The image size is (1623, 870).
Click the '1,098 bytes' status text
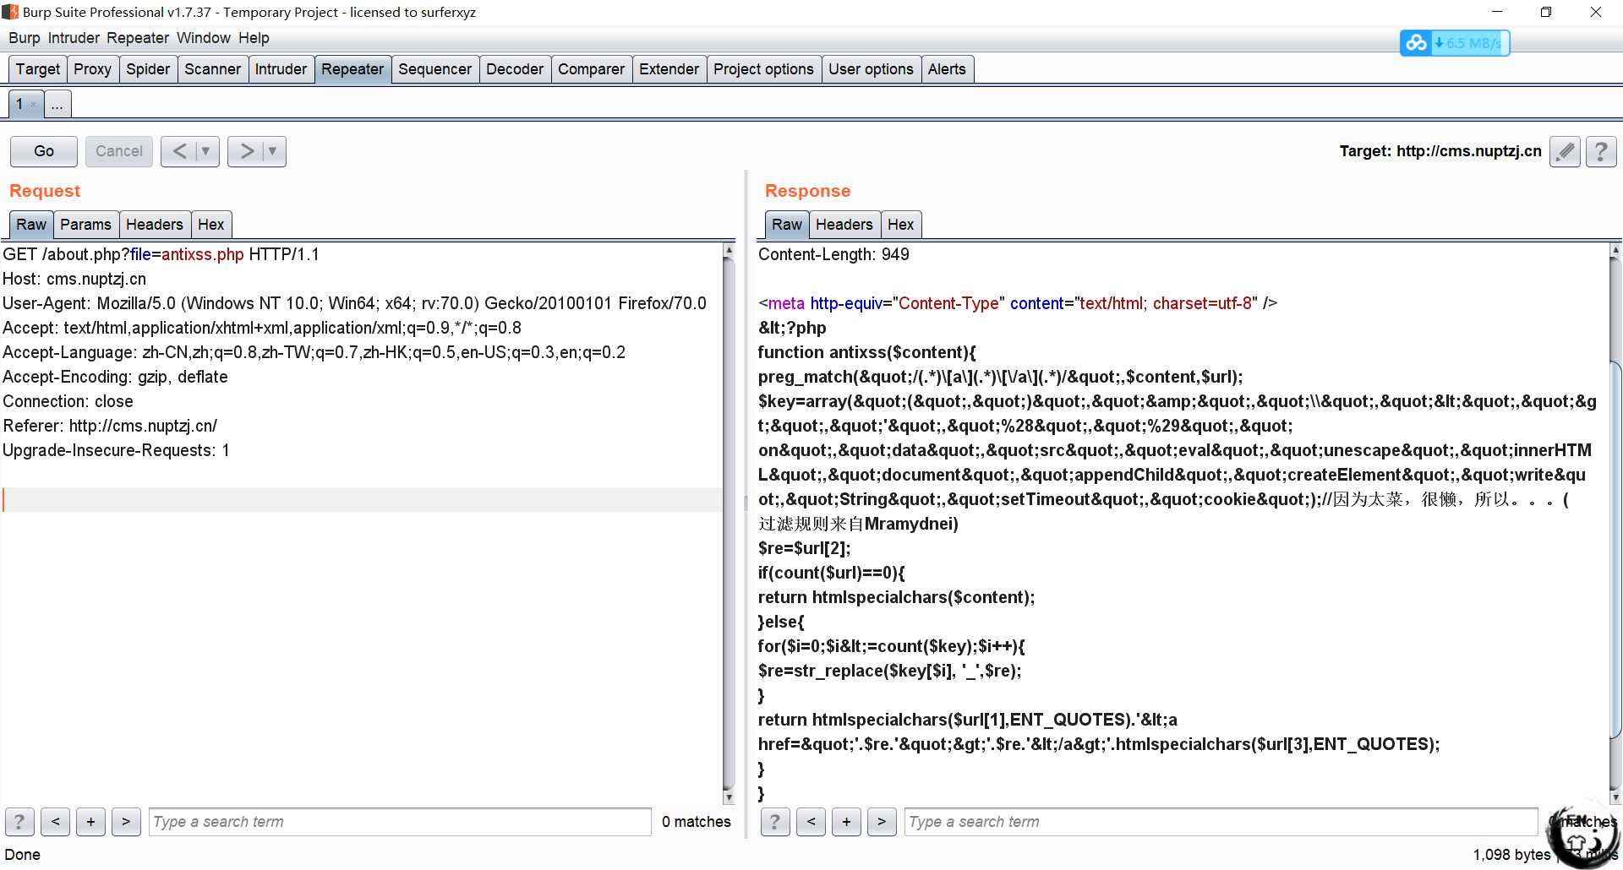(1512, 855)
